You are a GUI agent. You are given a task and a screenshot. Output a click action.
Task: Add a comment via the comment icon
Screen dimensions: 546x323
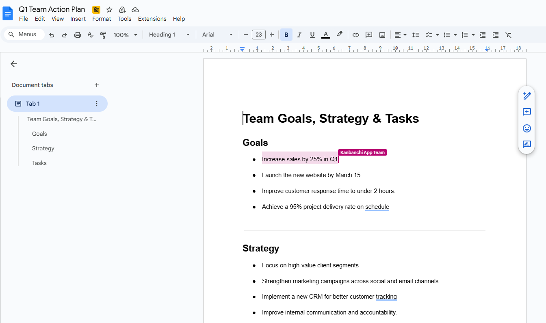368,35
